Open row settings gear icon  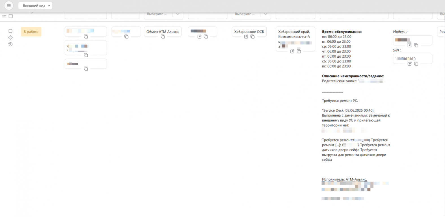10,38
